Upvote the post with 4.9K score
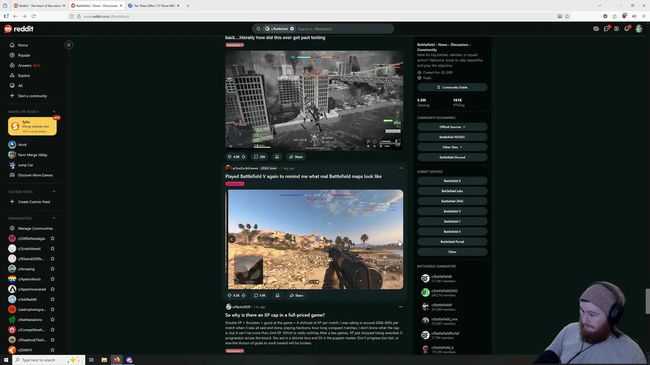The height and width of the screenshot is (365, 650). click(230, 157)
